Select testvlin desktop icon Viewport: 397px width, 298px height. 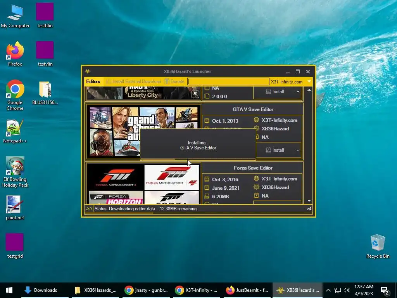point(45,54)
